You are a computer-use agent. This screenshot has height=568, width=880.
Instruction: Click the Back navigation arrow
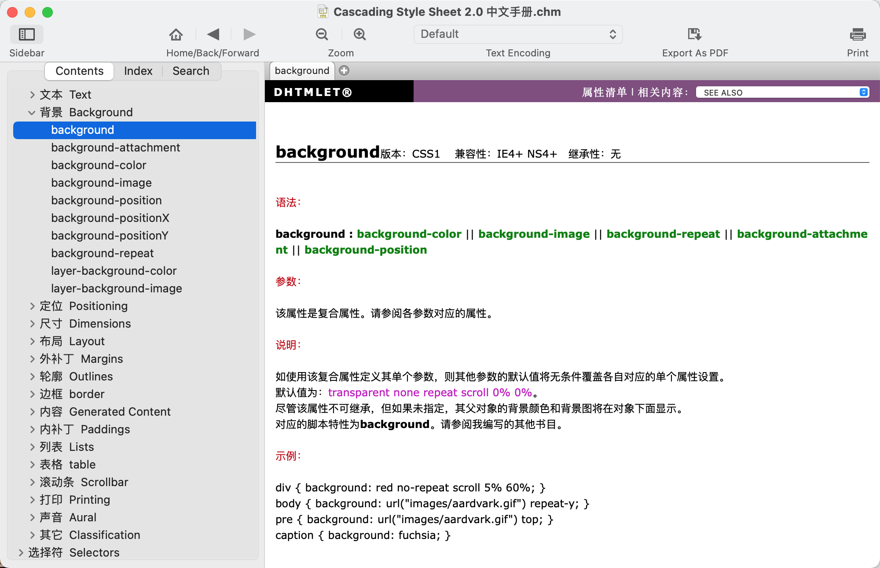(x=213, y=34)
